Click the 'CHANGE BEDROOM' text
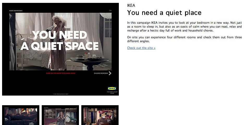This screenshot has height=125, width=245. point(101,73)
